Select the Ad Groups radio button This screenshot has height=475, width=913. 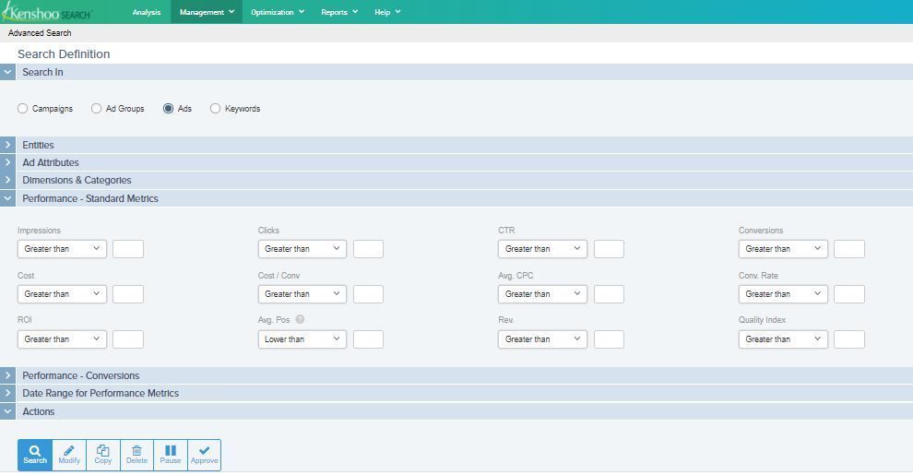click(x=96, y=108)
